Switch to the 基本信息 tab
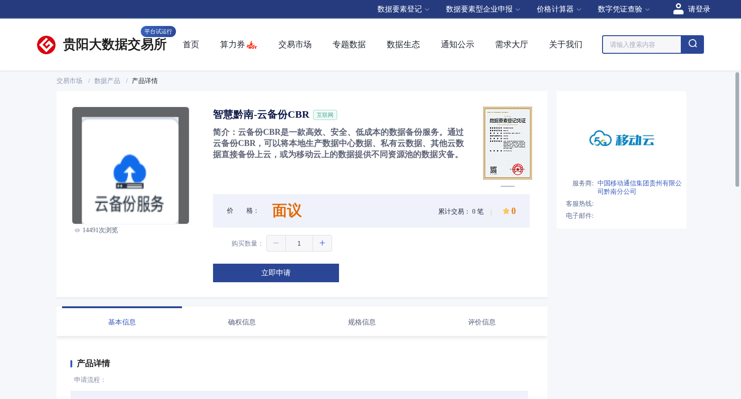Screen dimensions: 741x399 click(122, 322)
